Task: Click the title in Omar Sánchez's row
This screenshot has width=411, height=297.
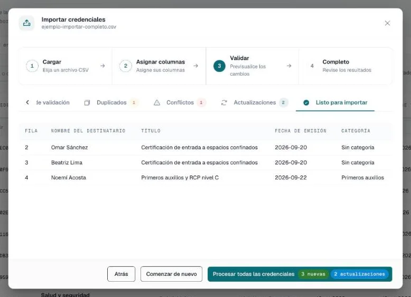Action: tap(199, 147)
